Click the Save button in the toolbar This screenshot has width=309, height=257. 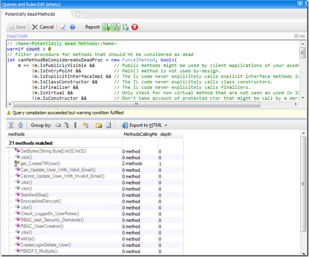[17, 27]
